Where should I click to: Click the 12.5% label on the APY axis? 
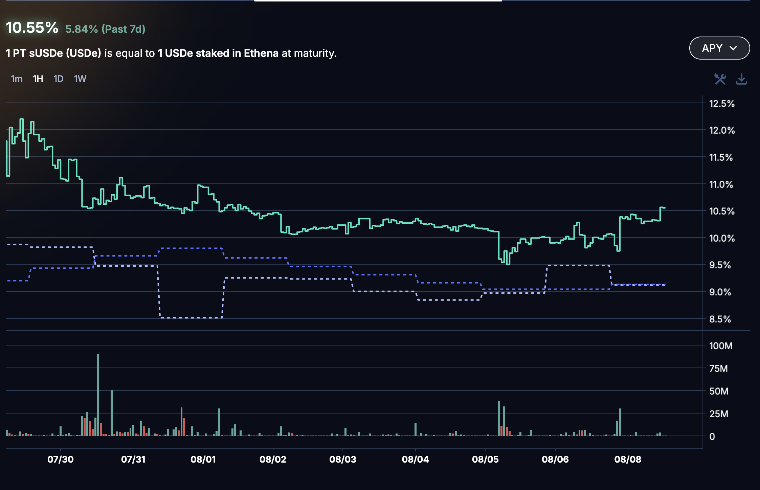pos(722,104)
